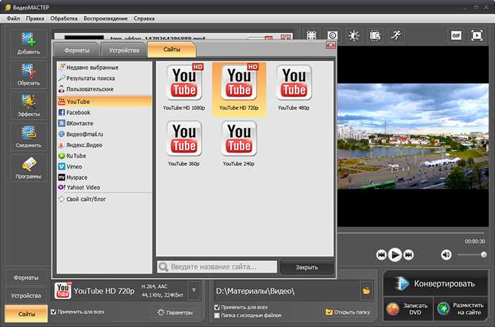Click Открыть папку button
495x327 pixels.
[x=348, y=312]
